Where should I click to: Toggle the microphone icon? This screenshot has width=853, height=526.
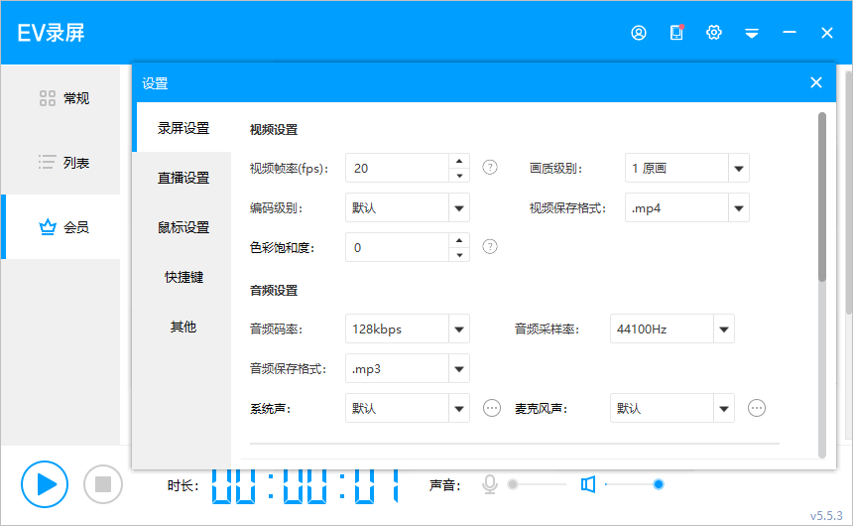pyautogui.click(x=490, y=484)
